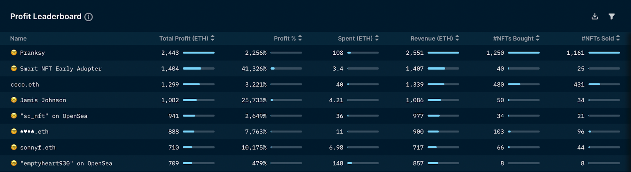Screen dimensions: 631x172
Task: Click the emoji icon beside Smart NFT Early Adopter
Action: click(x=14, y=68)
